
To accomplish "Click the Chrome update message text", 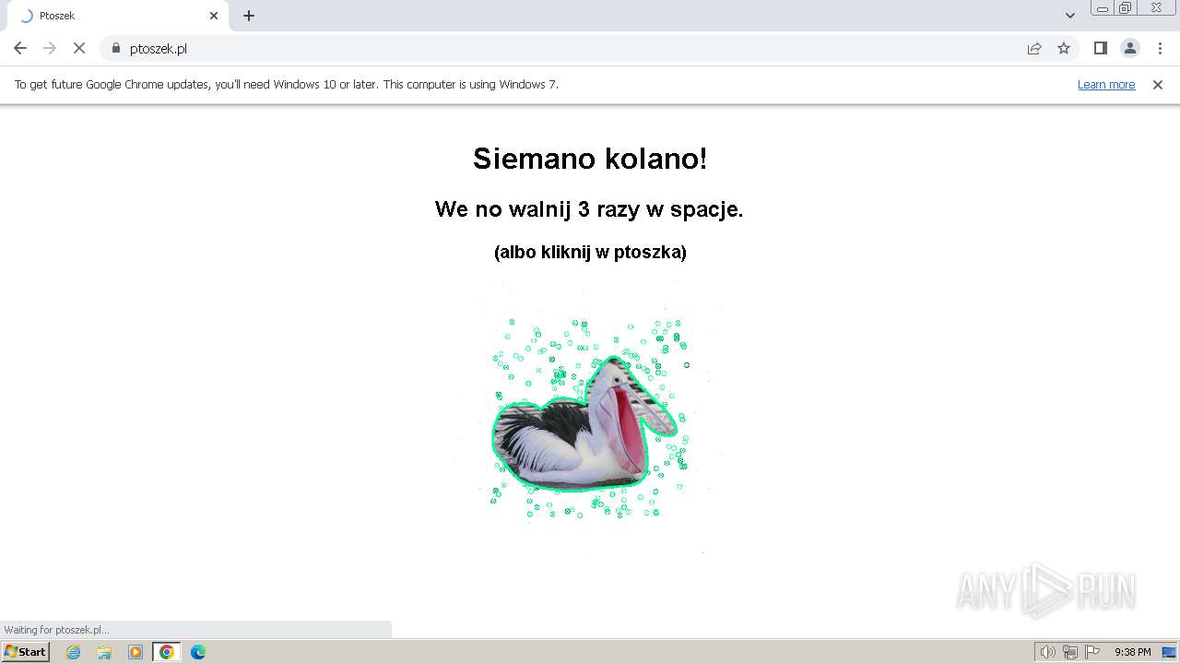I will click(287, 84).
